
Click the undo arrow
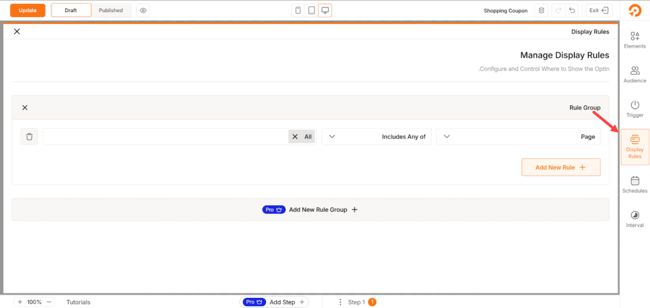coord(572,10)
